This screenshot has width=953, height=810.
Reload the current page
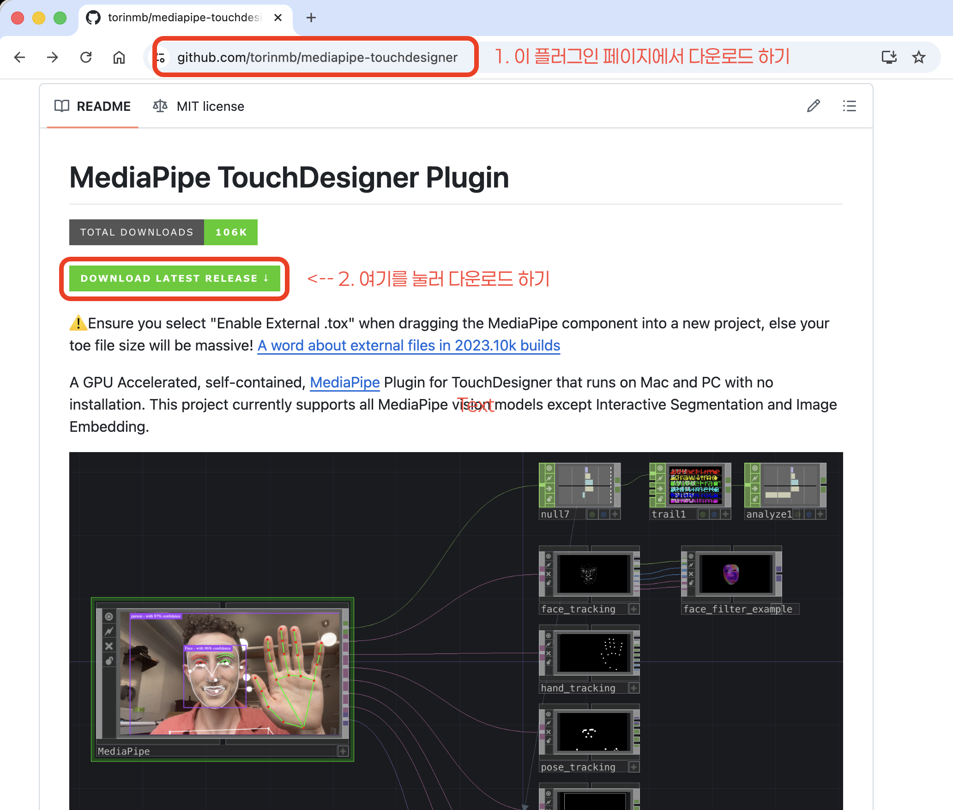86,57
